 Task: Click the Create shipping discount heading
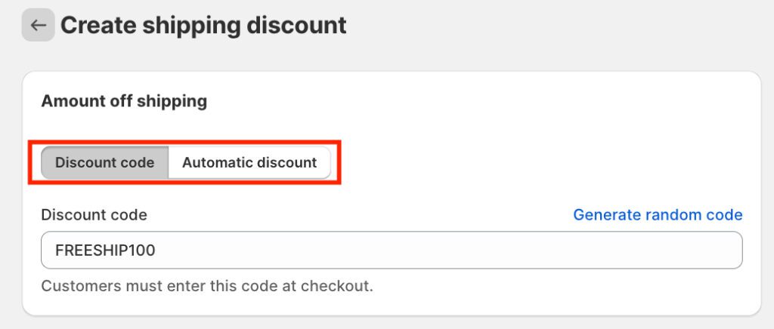click(203, 25)
